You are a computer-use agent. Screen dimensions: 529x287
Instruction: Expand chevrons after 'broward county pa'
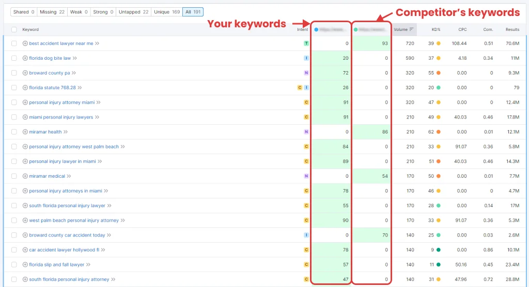pyautogui.click(x=74, y=73)
